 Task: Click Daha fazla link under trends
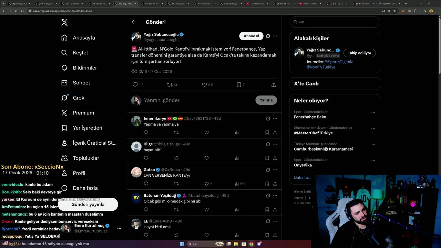coord(302,177)
